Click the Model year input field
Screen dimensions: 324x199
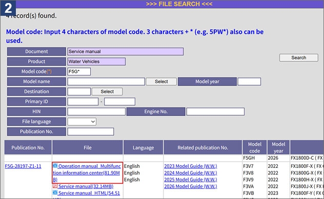249,82
